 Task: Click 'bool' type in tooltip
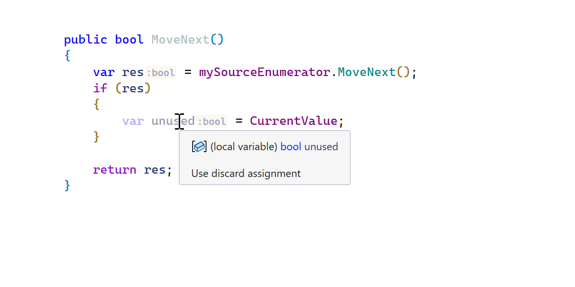pos(291,146)
